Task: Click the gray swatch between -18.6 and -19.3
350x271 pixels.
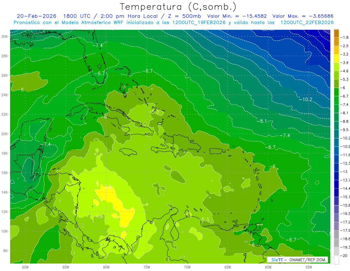Action: [x=336, y=243]
